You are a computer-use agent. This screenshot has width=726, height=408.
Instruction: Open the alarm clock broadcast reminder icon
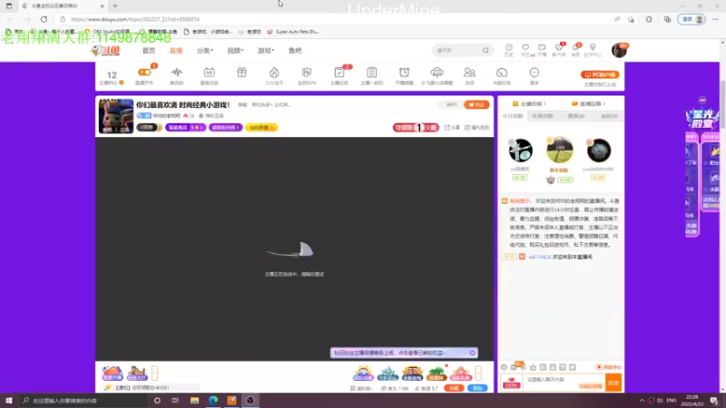point(404,73)
